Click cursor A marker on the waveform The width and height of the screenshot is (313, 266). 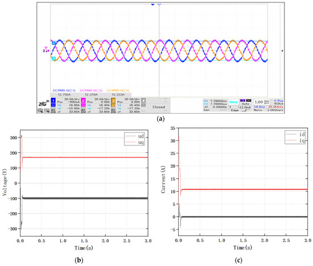tap(53, 43)
